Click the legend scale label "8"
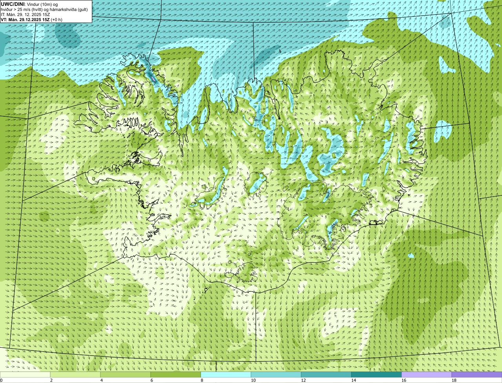 (202, 380)
